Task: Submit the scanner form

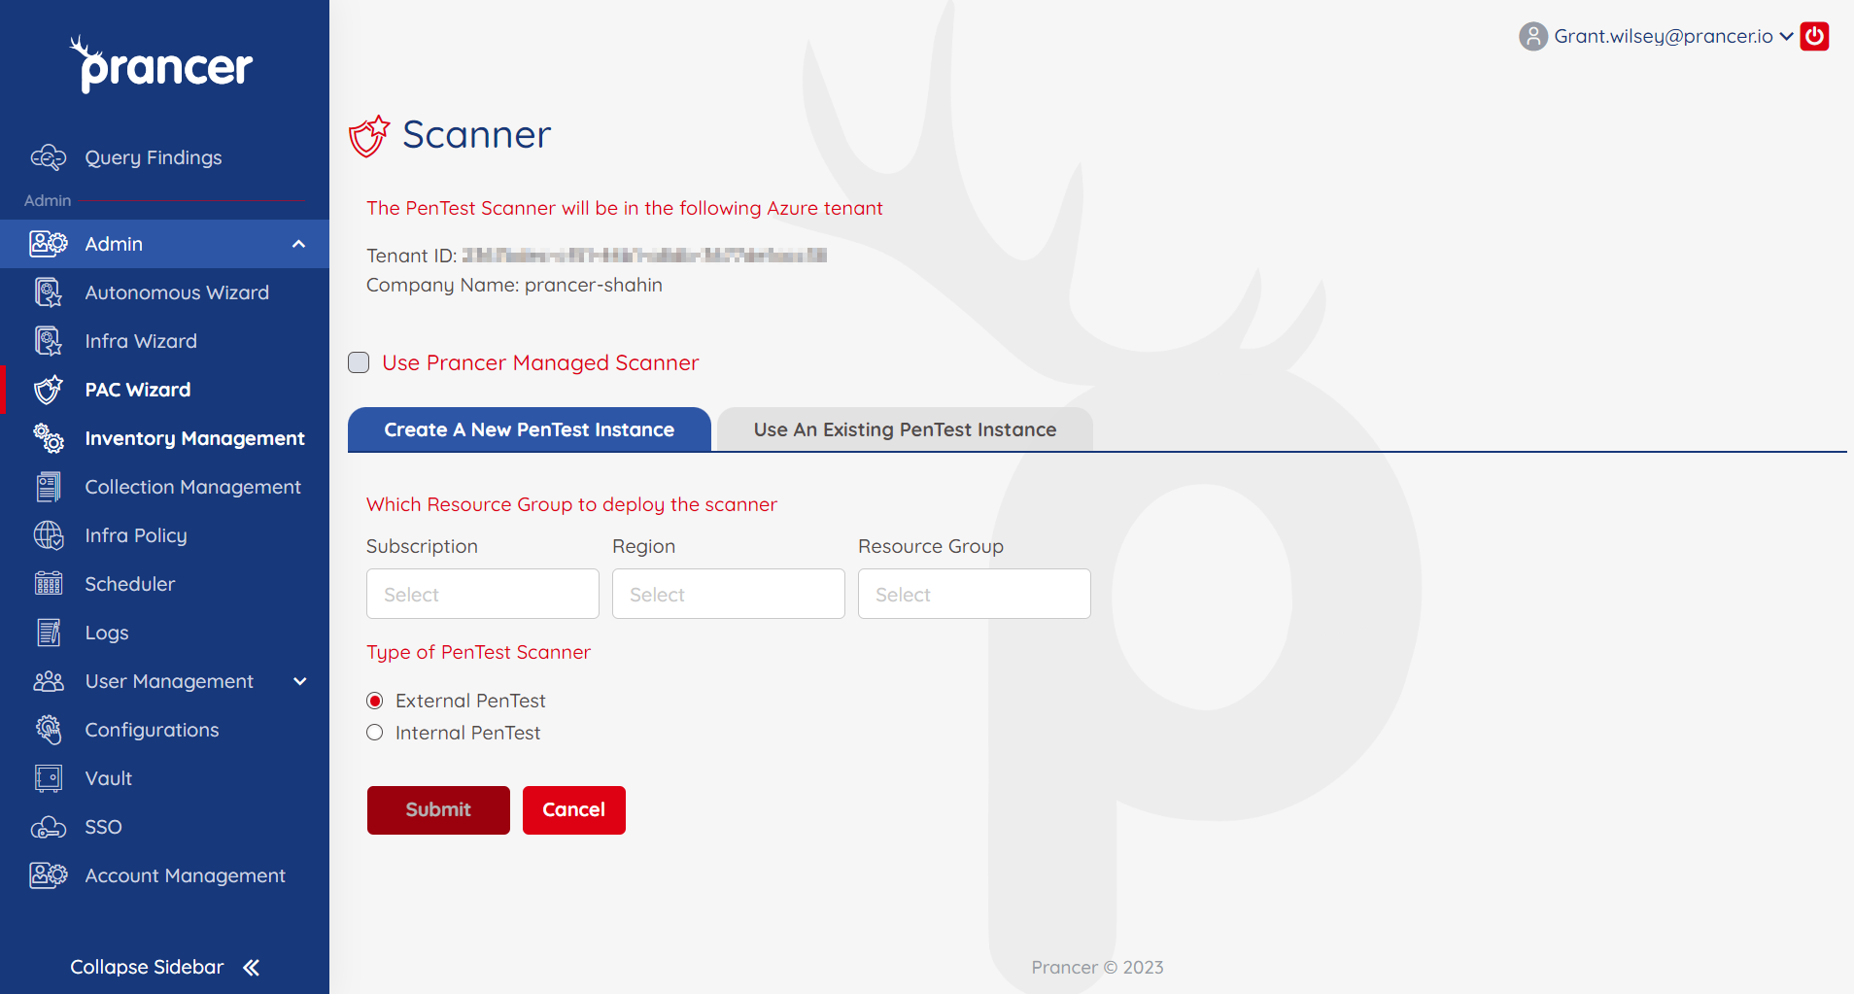Action: (x=438, y=810)
